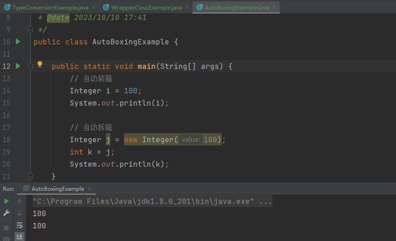
Task: Collapse the comment fold marker on line 9
Action: coord(31,29)
